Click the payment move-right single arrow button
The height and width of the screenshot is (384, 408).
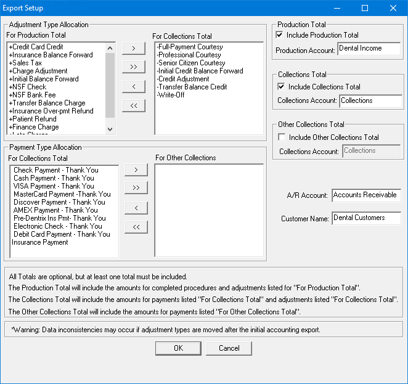click(136, 170)
